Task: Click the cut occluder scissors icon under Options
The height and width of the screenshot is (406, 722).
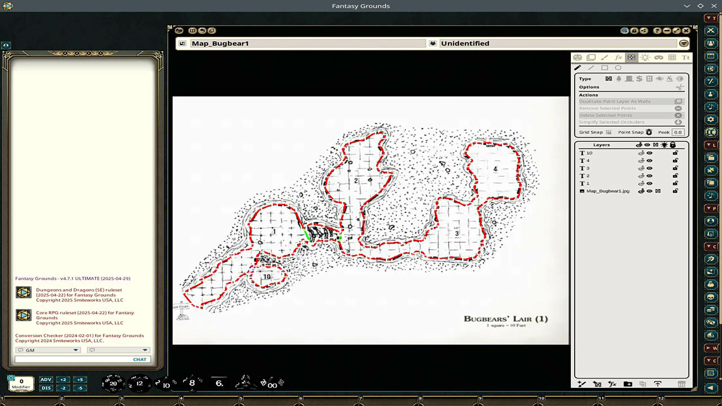Action: coord(680,87)
